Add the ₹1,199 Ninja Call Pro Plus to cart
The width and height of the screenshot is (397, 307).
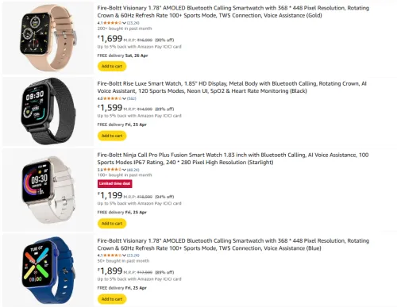click(112, 224)
